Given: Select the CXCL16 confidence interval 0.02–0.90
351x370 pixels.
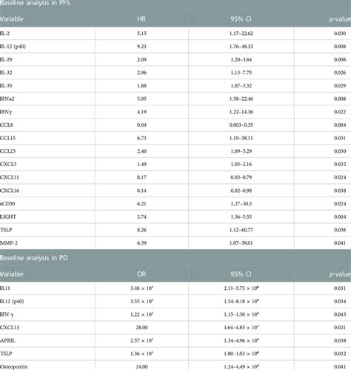Looking at the screenshot, I should (241, 191).
